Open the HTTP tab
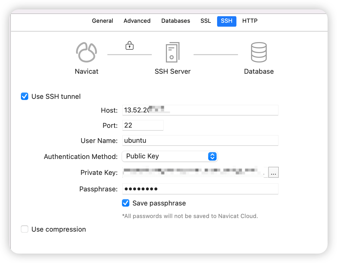337x263 pixels. pos(250,21)
